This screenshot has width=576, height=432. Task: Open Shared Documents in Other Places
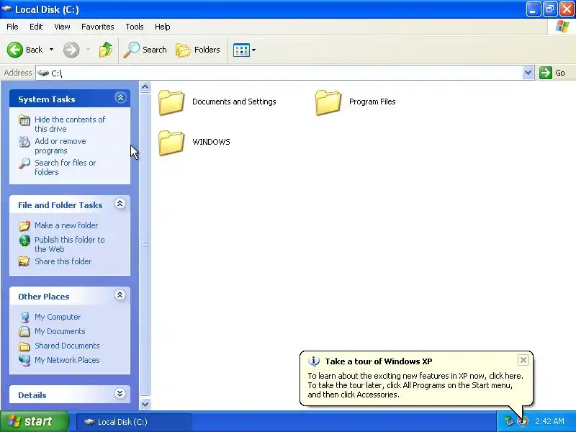[x=67, y=346]
